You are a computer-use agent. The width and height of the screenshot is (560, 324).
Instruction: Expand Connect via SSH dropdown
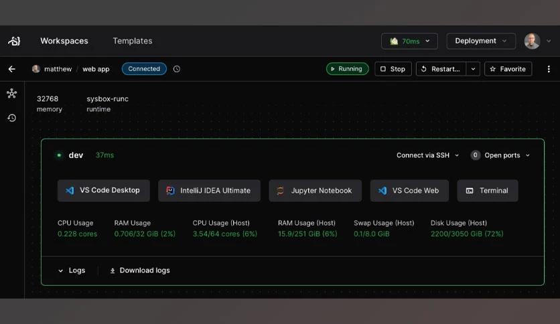pos(427,155)
